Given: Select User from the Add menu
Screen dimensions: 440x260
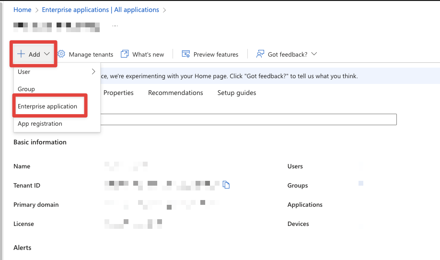Looking at the screenshot, I should (x=24, y=72).
